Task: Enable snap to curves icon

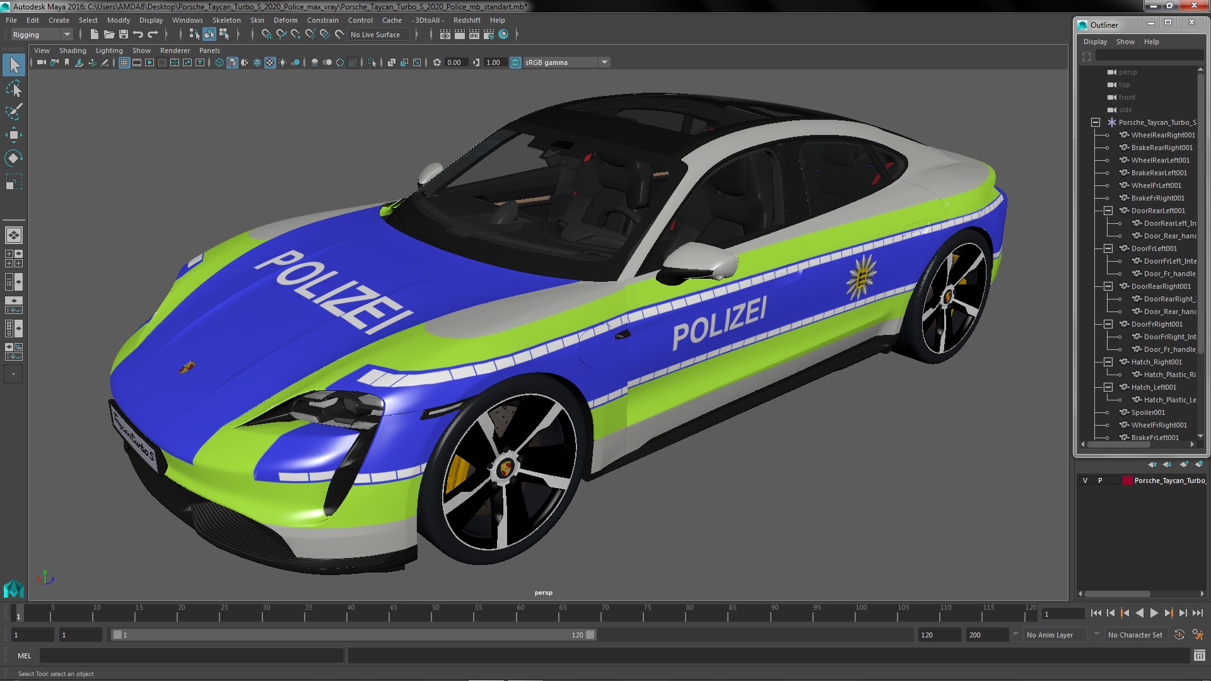Action: tap(281, 35)
